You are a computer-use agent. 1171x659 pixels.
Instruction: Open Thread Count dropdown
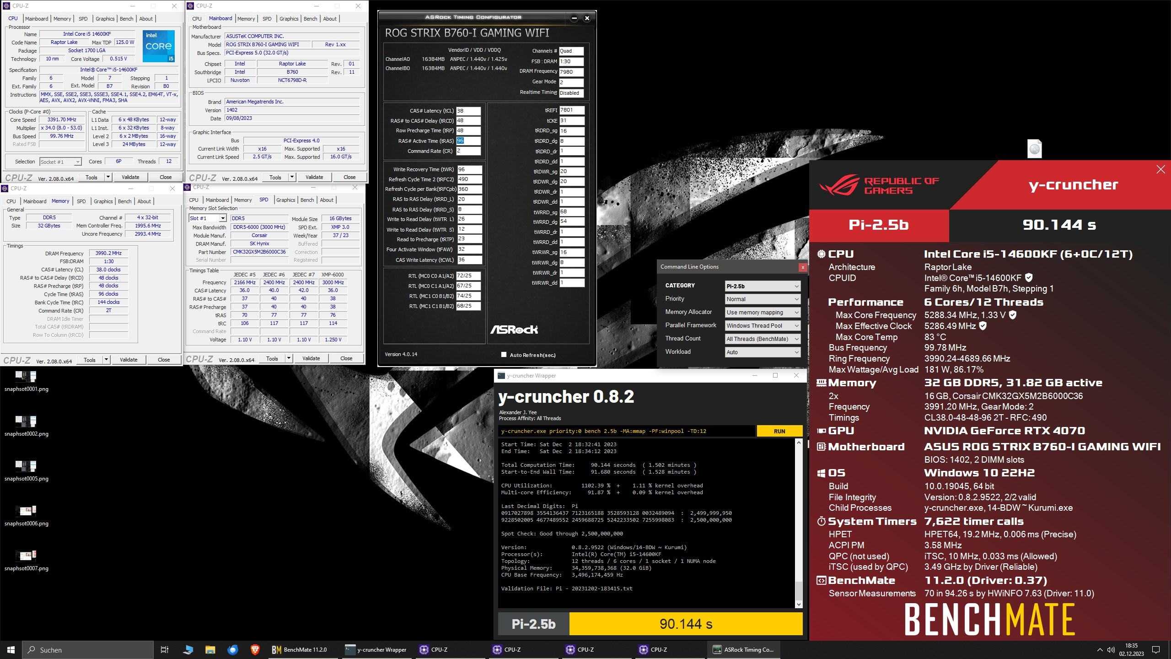tap(763, 339)
